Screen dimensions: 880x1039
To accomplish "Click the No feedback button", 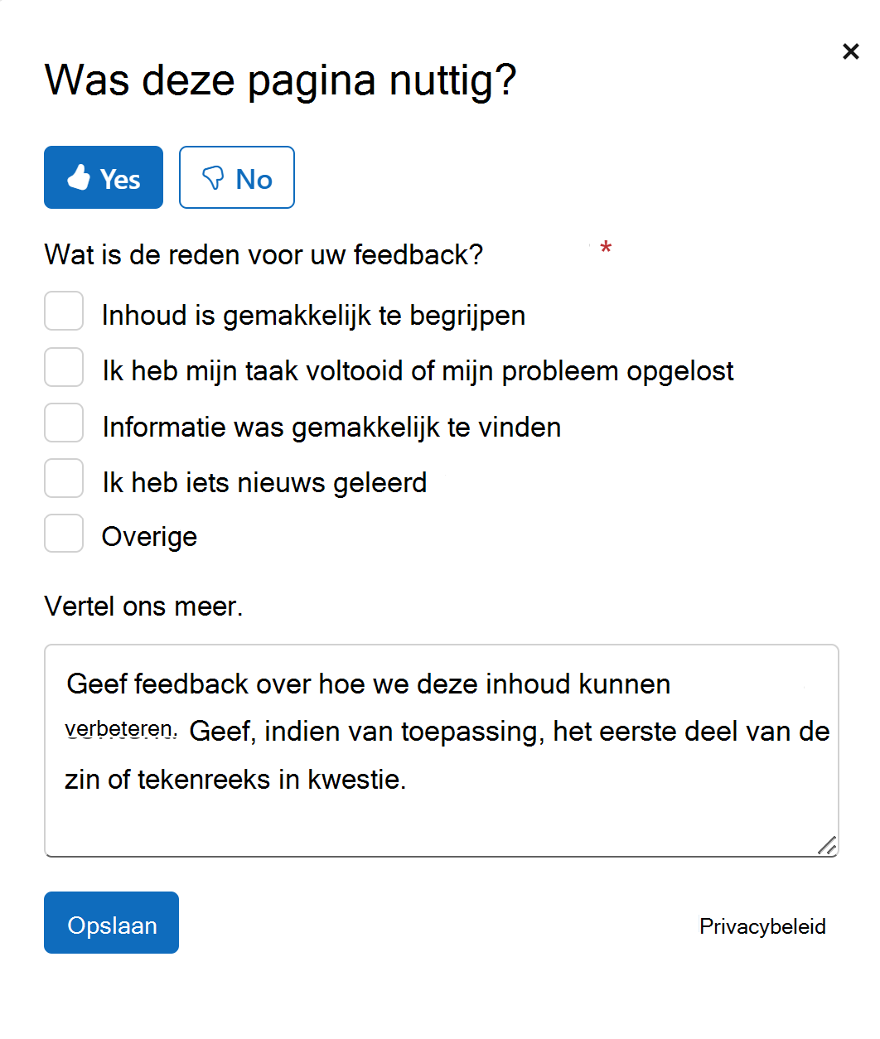I will (236, 176).
